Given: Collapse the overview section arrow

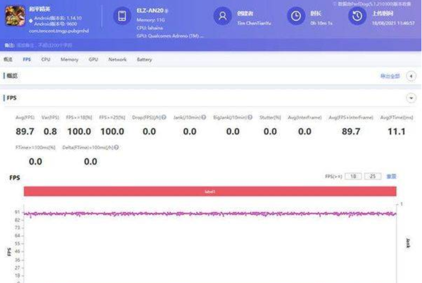Looking at the screenshot, I should (411, 76).
